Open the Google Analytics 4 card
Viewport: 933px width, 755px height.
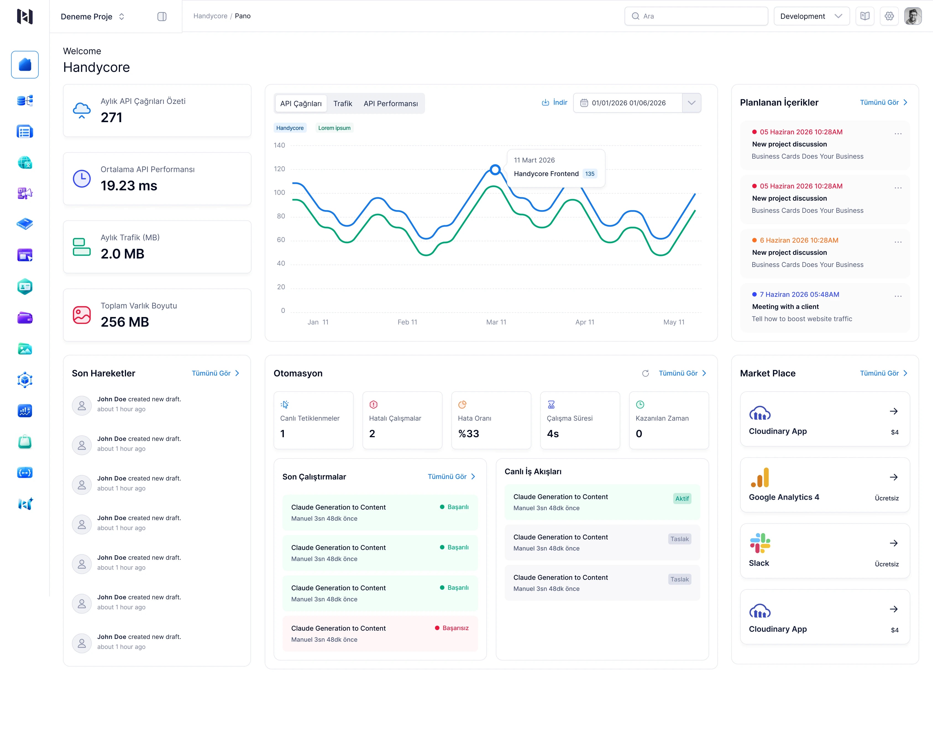click(825, 485)
